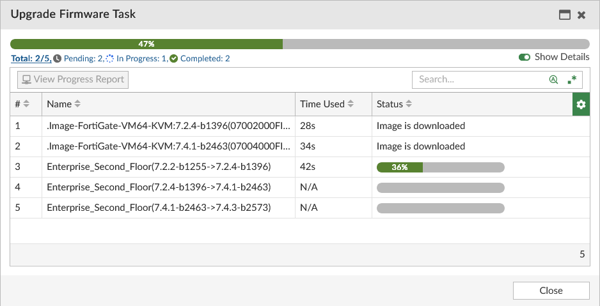The height and width of the screenshot is (306, 600).
Task: Focus the Search input field
Action: (x=478, y=80)
